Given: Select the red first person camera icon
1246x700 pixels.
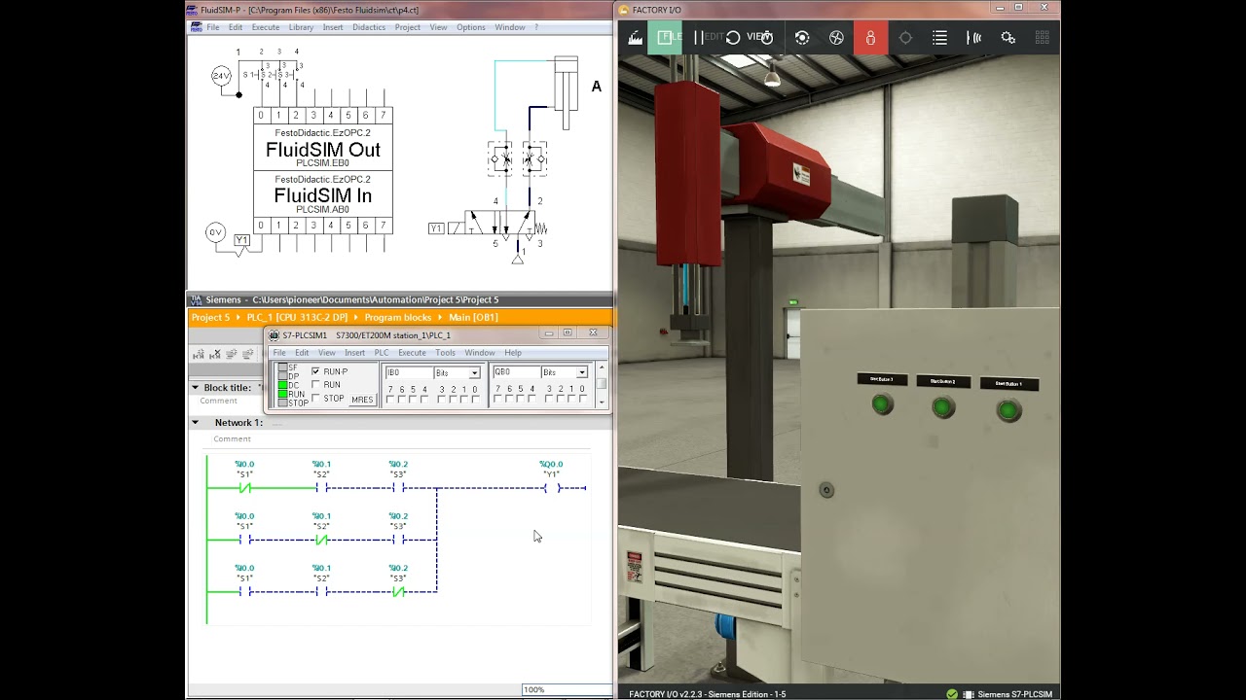Looking at the screenshot, I should click(x=870, y=38).
